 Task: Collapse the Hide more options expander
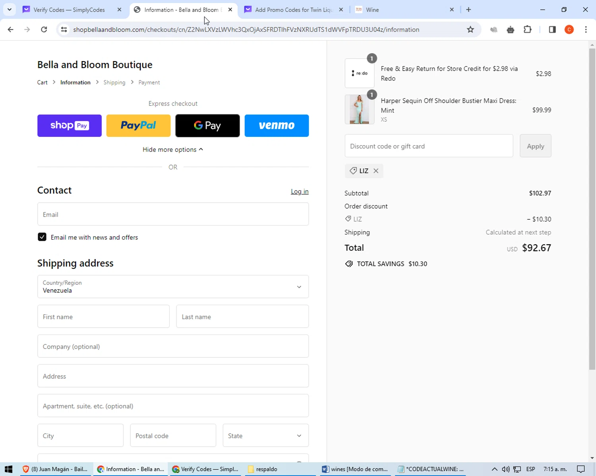(x=173, y=150)
